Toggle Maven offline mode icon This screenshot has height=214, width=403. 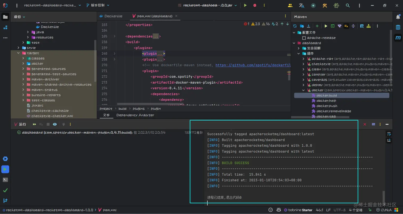tap(340, 26)
